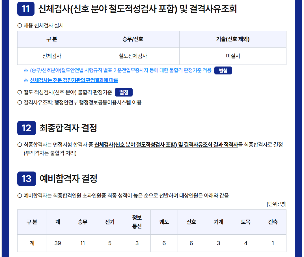Click the 구 분 header in the 신체검사 table
The height and width of the screenshot is (257, 304).
coord(52,39)
